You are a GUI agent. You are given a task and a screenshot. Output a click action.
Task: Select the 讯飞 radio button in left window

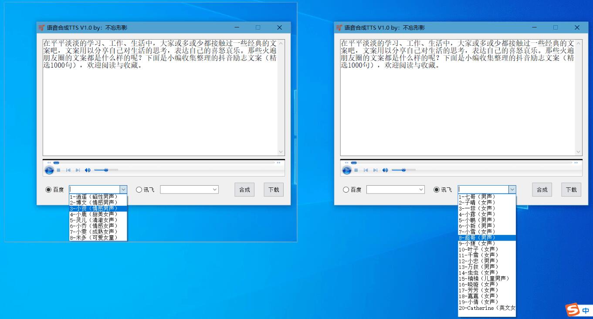click(139, 189)
